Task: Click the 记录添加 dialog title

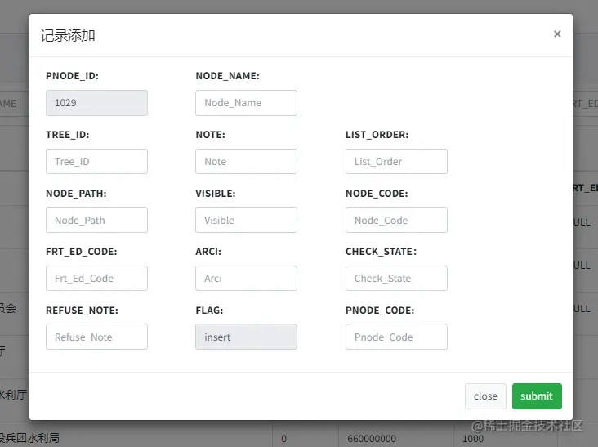Action: pyautogui.click(x=69, y=35)
